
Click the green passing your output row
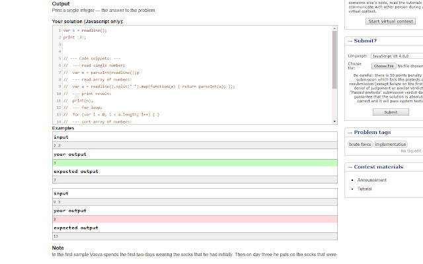point(195,163)
